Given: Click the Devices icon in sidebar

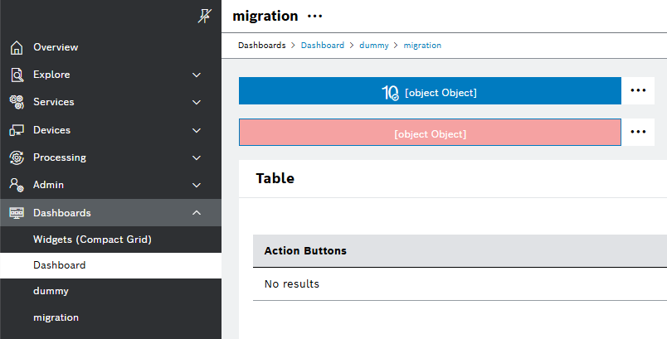Looking at the screenshot, I should click(x=16, y=130).
